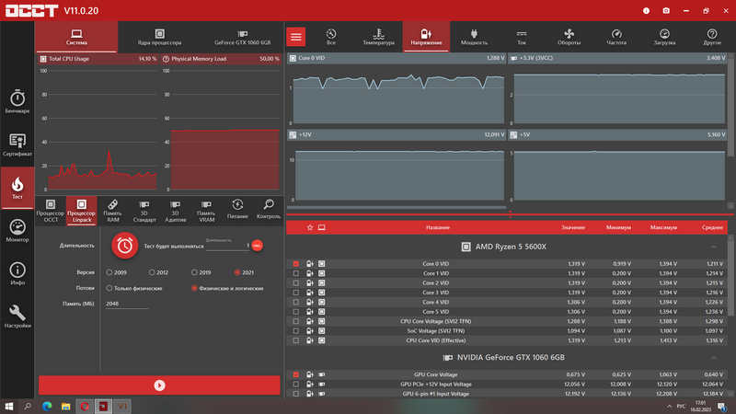The width and height of the screenshot is (736, 414).
Task: Click the star favorites column header icon
Action: [x=310, y=227]
